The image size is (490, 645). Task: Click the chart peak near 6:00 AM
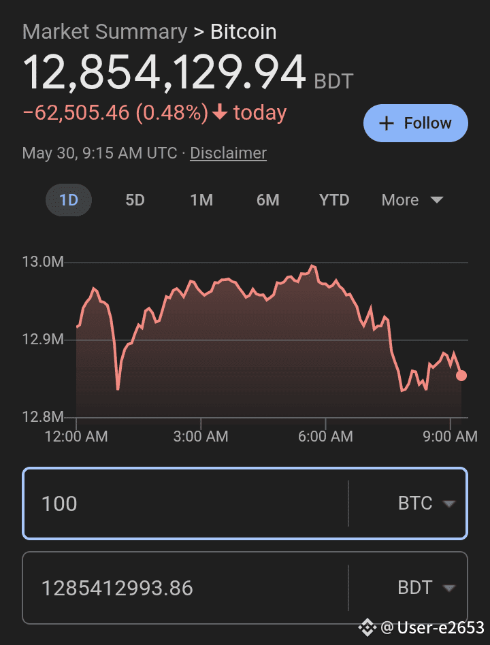tap(313, 266)
